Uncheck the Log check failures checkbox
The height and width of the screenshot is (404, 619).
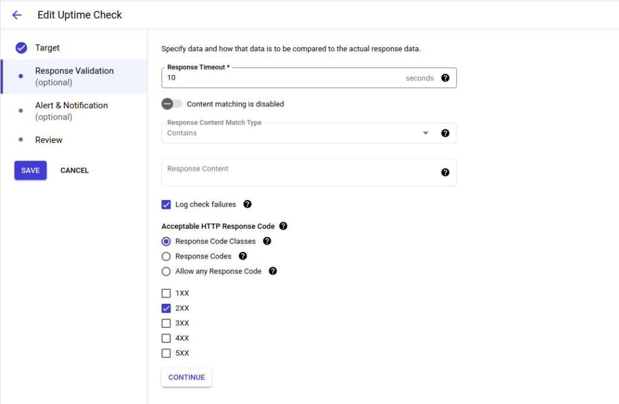pyautogui.click(x=166, y=204)
